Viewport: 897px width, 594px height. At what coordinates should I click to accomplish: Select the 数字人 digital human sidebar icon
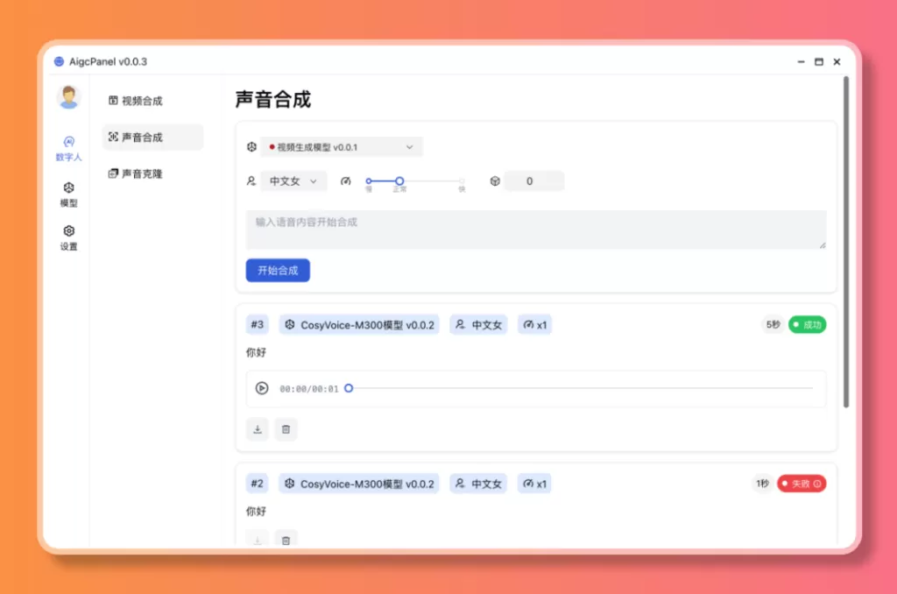pos(69,149)
